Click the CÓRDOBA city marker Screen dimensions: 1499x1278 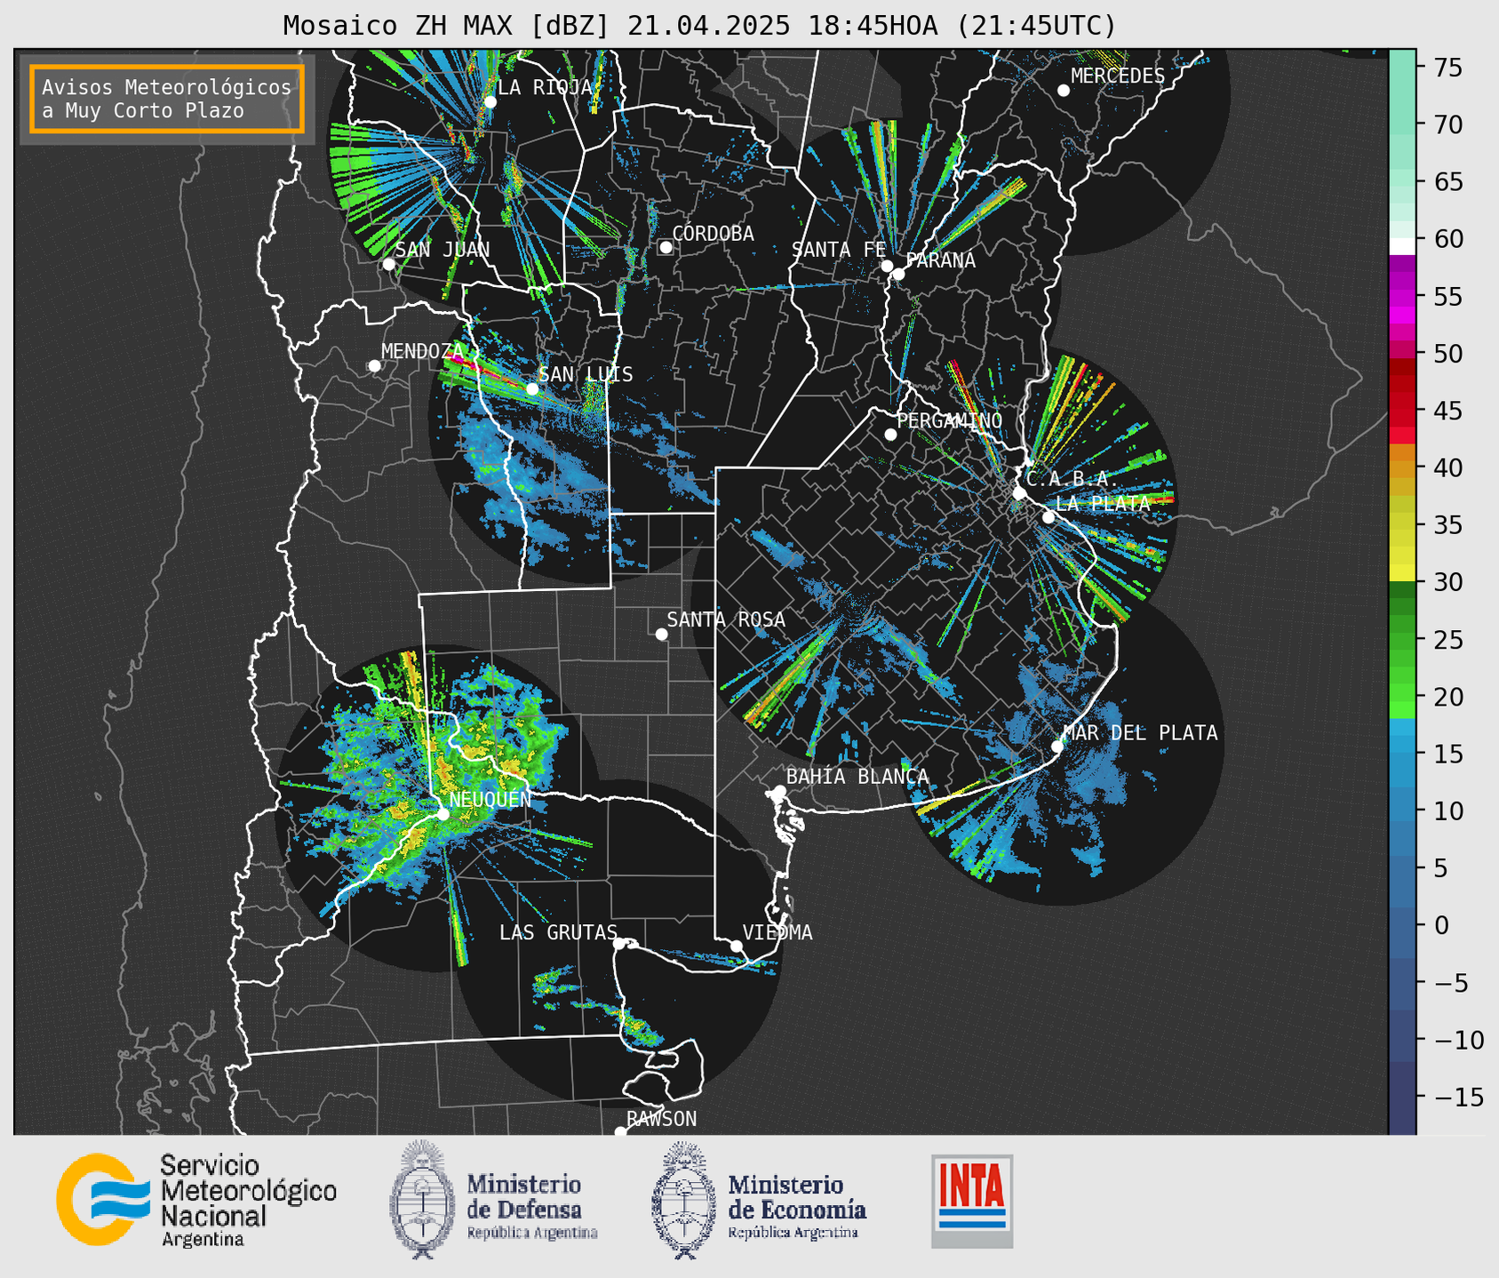click(x=666, y=247)
